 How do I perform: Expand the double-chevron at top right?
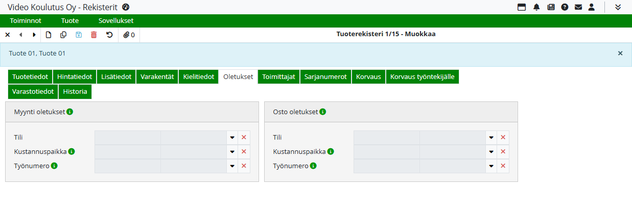click(x=618, y=7)
